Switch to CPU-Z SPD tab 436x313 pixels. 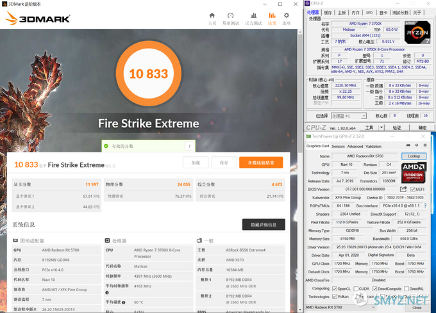pyautogui.click(x=369, y=13)
